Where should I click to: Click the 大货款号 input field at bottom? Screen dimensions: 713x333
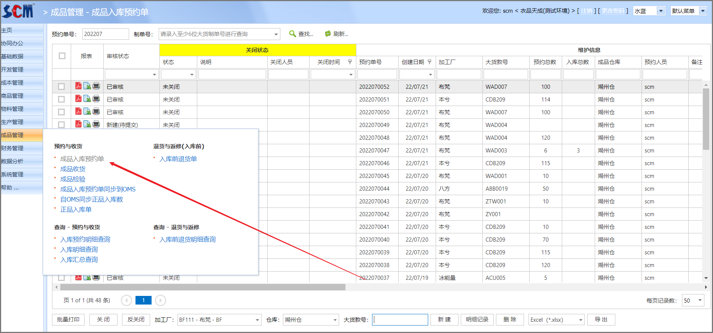coord(400,320)
